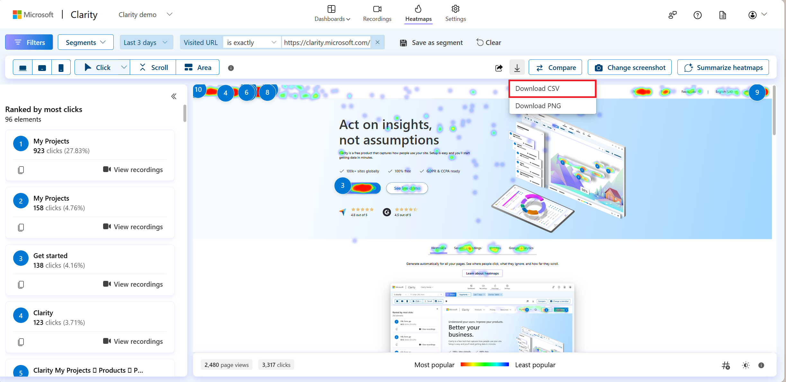Click the Microsoft Clarity logo
The height and width of the screenshot is (382, 786).
(55, 14)
